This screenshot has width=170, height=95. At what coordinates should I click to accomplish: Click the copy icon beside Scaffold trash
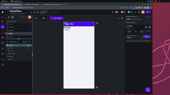pyautogui.click(x=146, y=27)
